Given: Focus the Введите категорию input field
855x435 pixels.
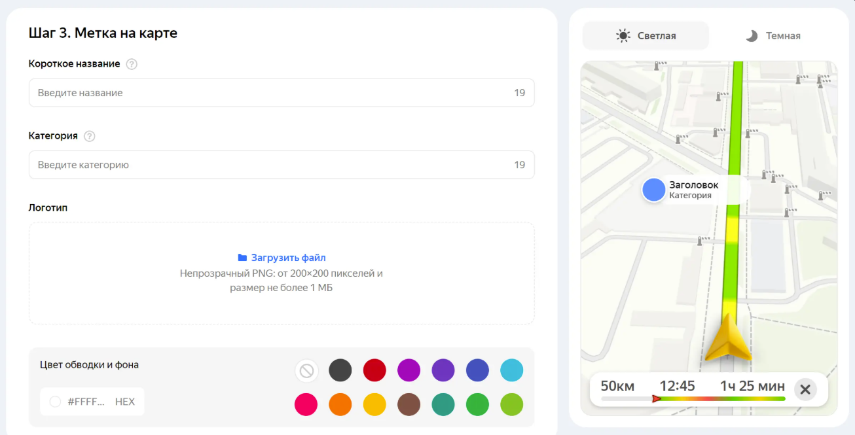Looking at the screenshot, I should click(268, 165).
